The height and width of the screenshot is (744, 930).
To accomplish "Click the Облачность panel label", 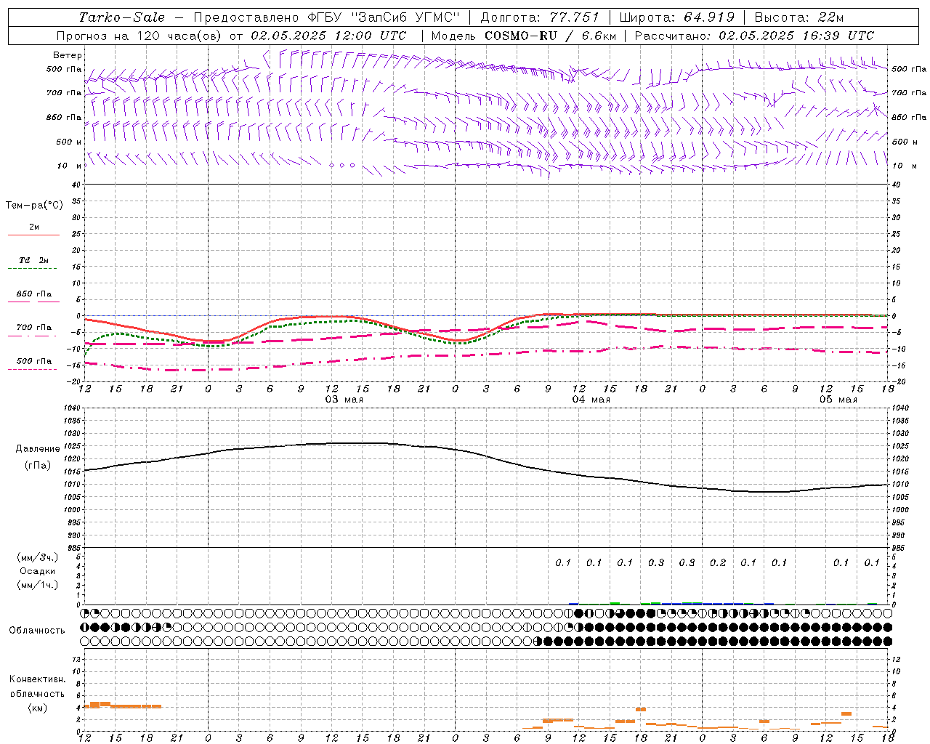I will [37, 631].
